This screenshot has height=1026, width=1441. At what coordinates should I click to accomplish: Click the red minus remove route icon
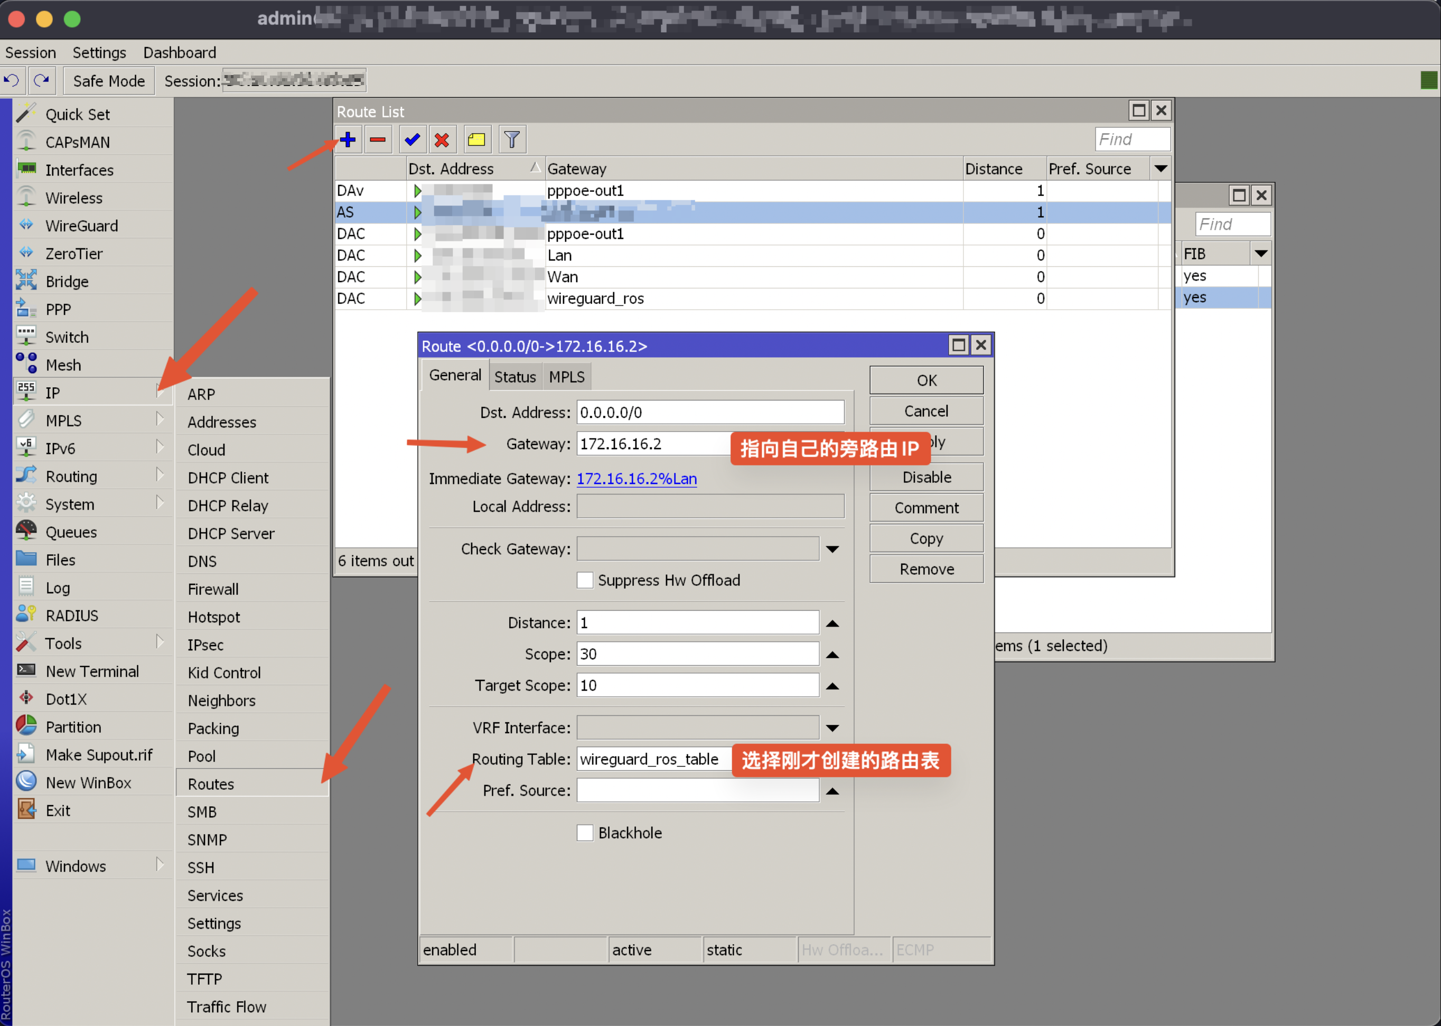[378, 139]
